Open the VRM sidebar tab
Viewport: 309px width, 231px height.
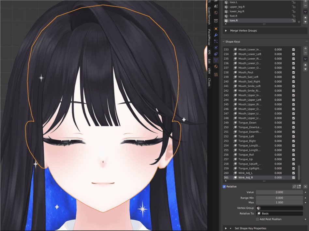pyautogui.click(x=209, y=71)
